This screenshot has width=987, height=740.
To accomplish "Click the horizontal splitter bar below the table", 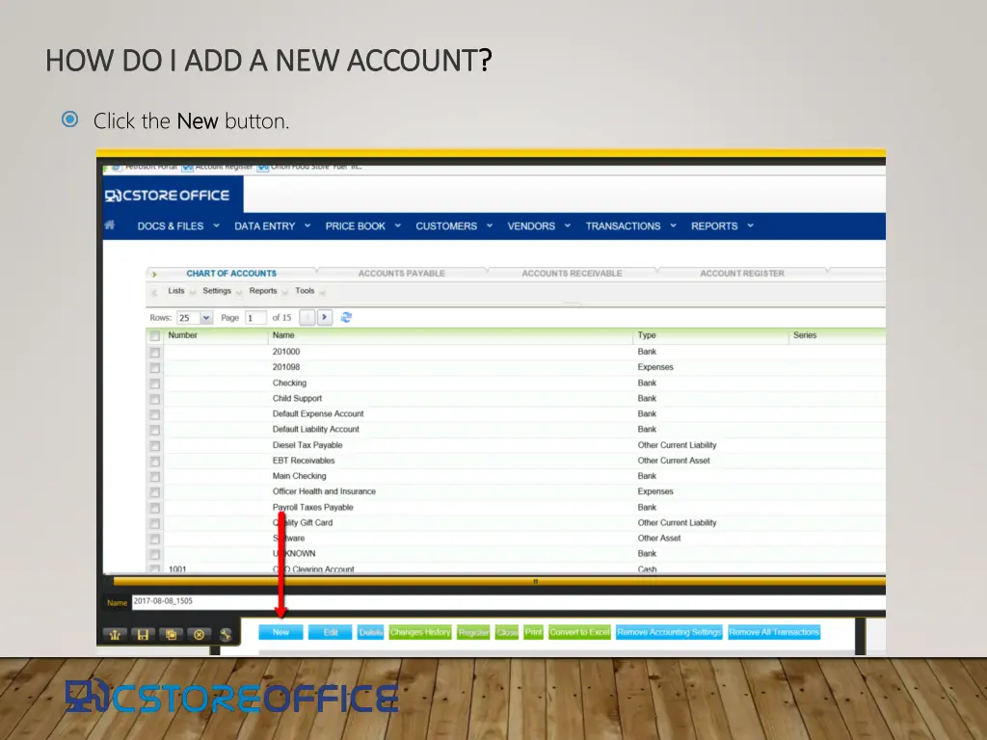I will click(x=535, y=581).
